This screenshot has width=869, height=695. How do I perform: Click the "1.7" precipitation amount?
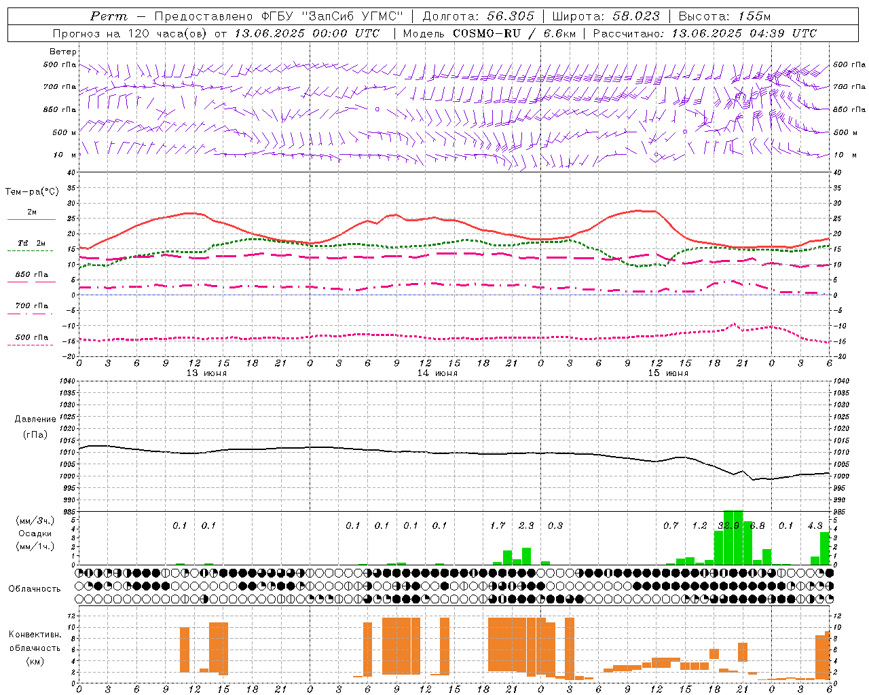498,526
